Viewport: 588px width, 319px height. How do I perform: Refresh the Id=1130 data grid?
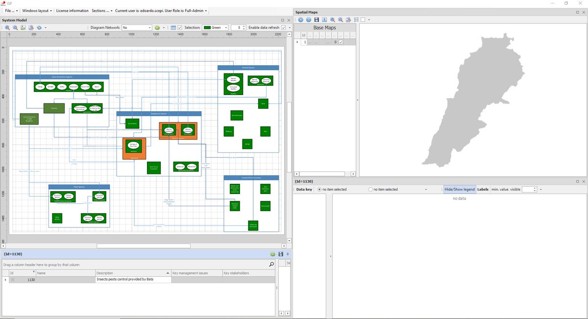pos(272,254)
